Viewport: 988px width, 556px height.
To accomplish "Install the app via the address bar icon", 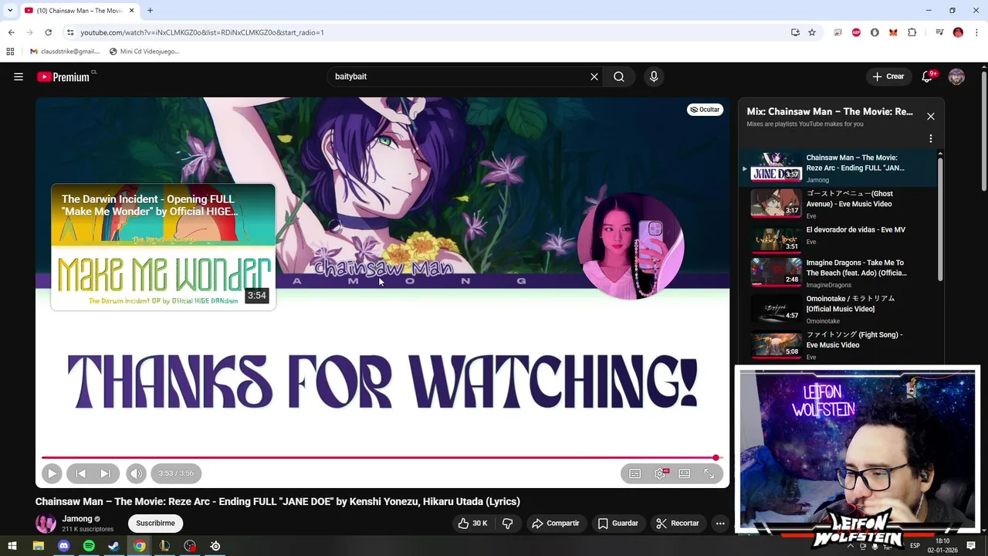I will point(795,32).
